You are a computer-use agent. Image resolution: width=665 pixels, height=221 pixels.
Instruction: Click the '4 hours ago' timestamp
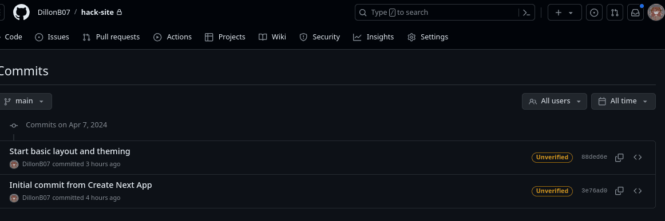103,198
